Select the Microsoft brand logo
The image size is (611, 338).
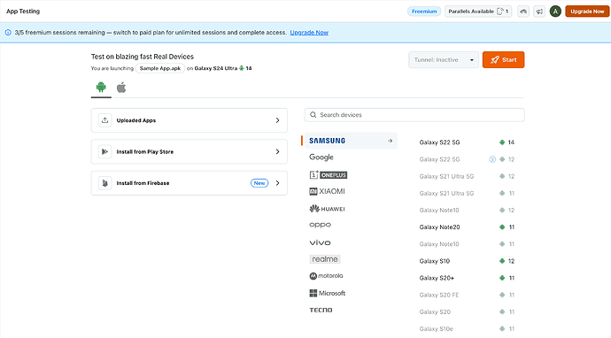328,293
